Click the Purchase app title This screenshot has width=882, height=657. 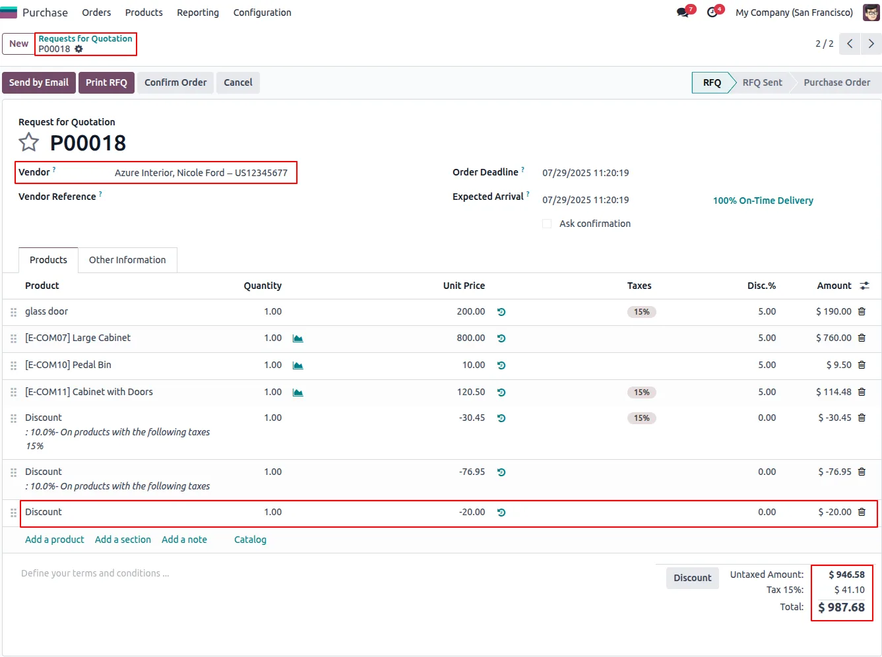point(45,13)
